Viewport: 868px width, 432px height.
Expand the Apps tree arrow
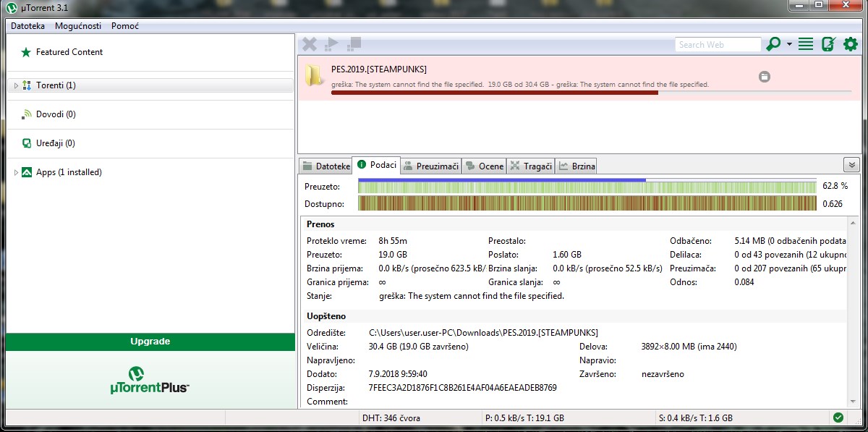(x=15, y=172)
